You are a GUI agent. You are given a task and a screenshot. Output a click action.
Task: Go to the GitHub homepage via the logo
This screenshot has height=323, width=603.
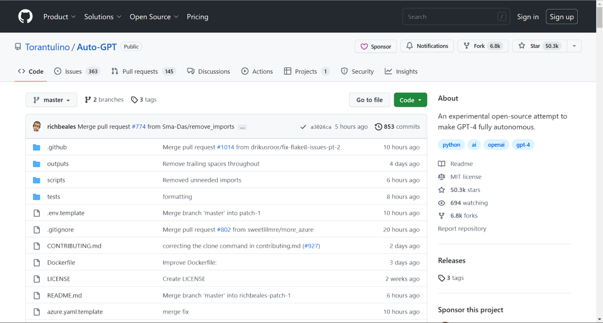(25, 17)
